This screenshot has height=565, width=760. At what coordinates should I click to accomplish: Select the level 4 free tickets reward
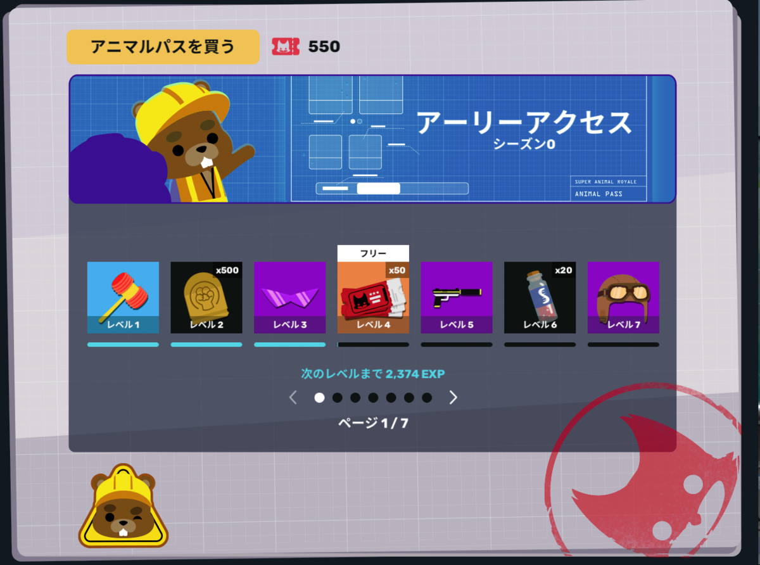point(373,297)
